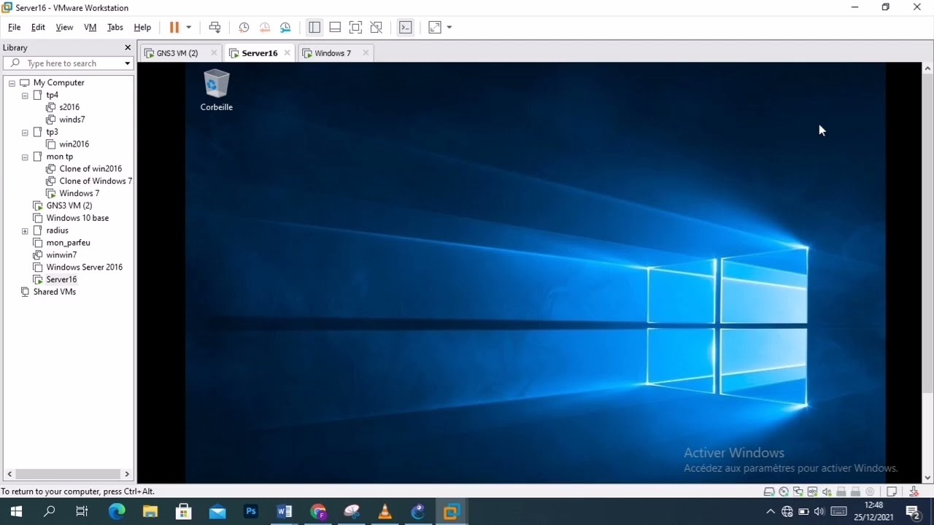Image resolution: width=934 pixels, height=525 pixels.
Task: Open the File menu
Action: (14, 27)
